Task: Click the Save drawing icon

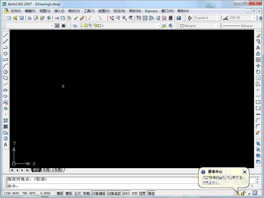Action: point(22,18)
